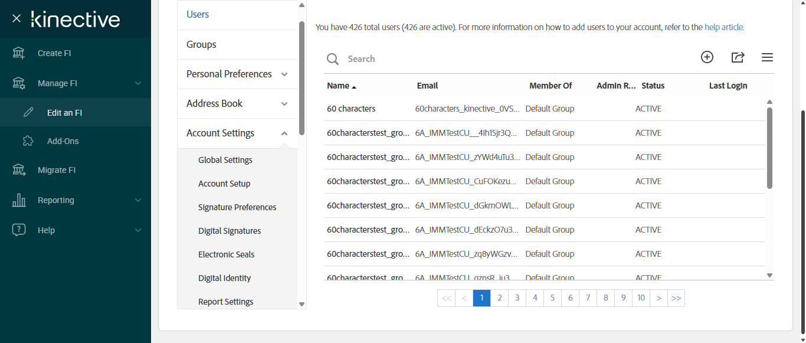
Task: Expand the Address Book section
Action: (284, 104)
